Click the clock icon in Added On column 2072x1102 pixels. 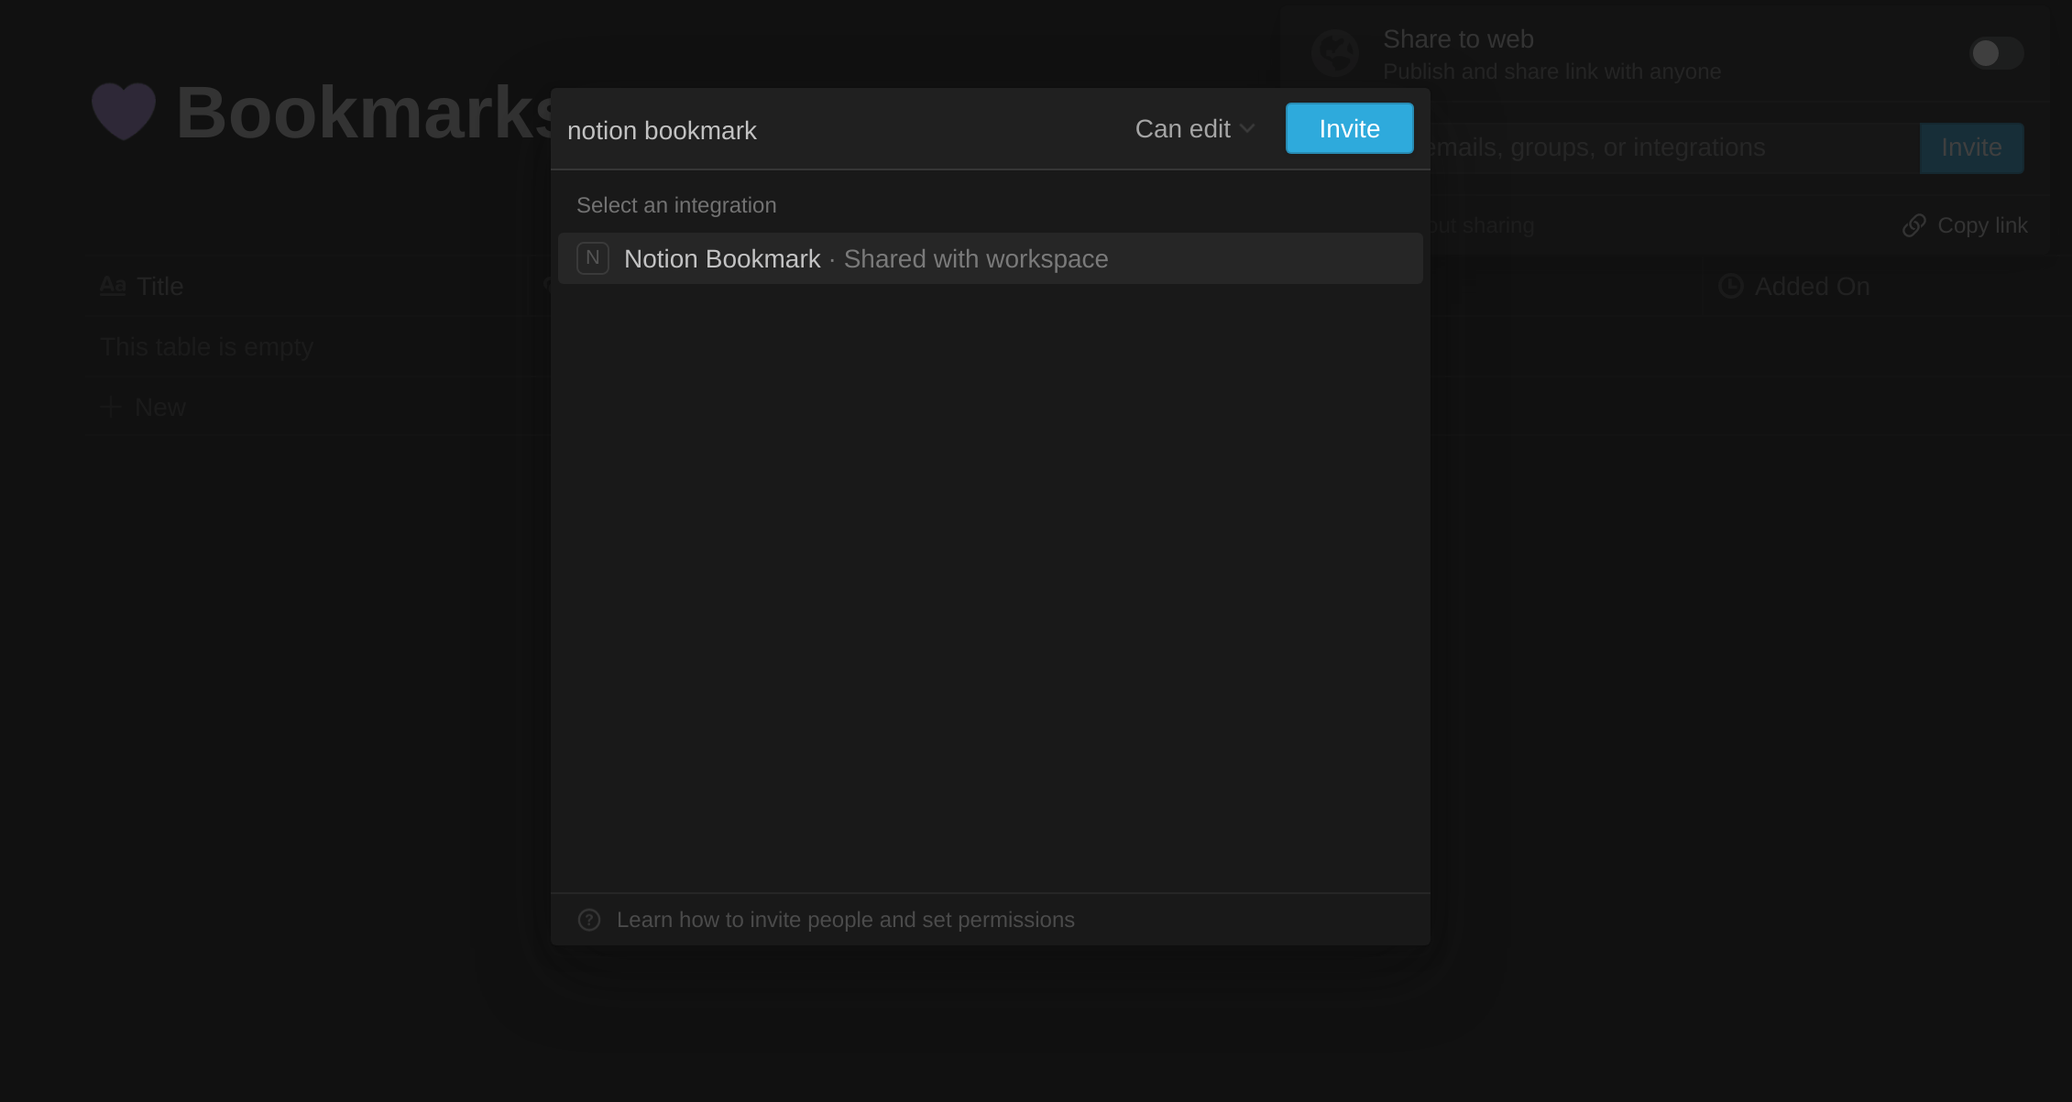point(1730,286)
